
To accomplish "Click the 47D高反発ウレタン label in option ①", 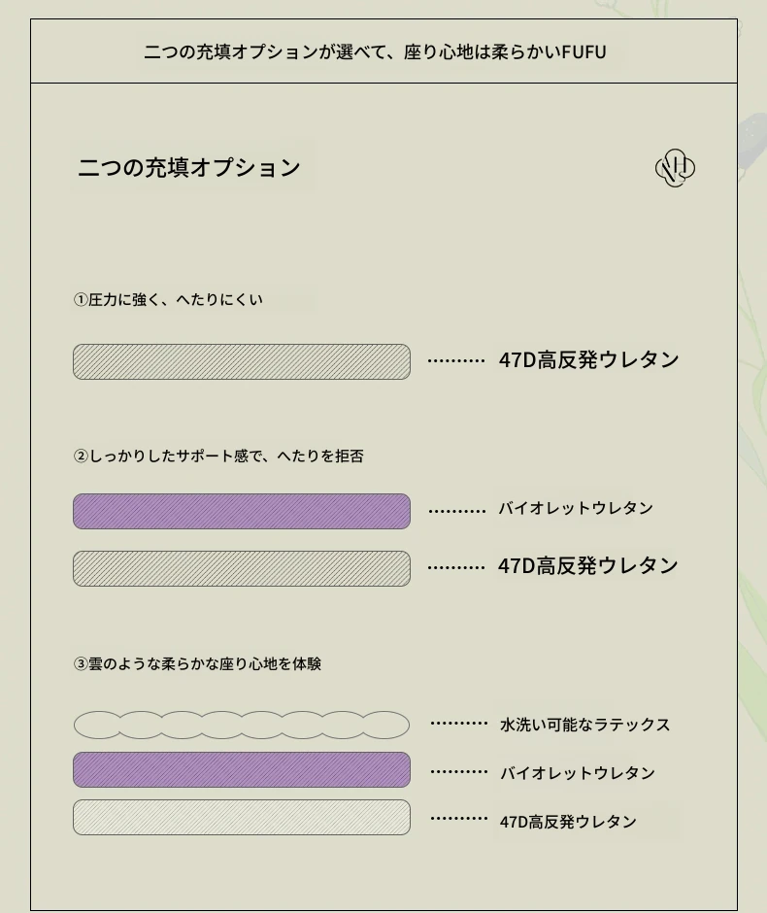I will 589,359.
